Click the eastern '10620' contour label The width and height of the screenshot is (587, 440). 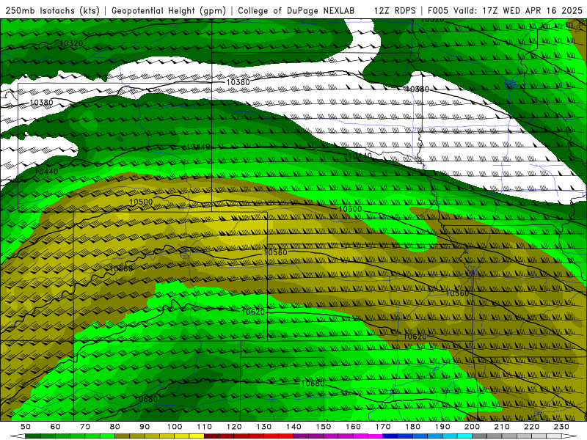click(x=415, y=337)
